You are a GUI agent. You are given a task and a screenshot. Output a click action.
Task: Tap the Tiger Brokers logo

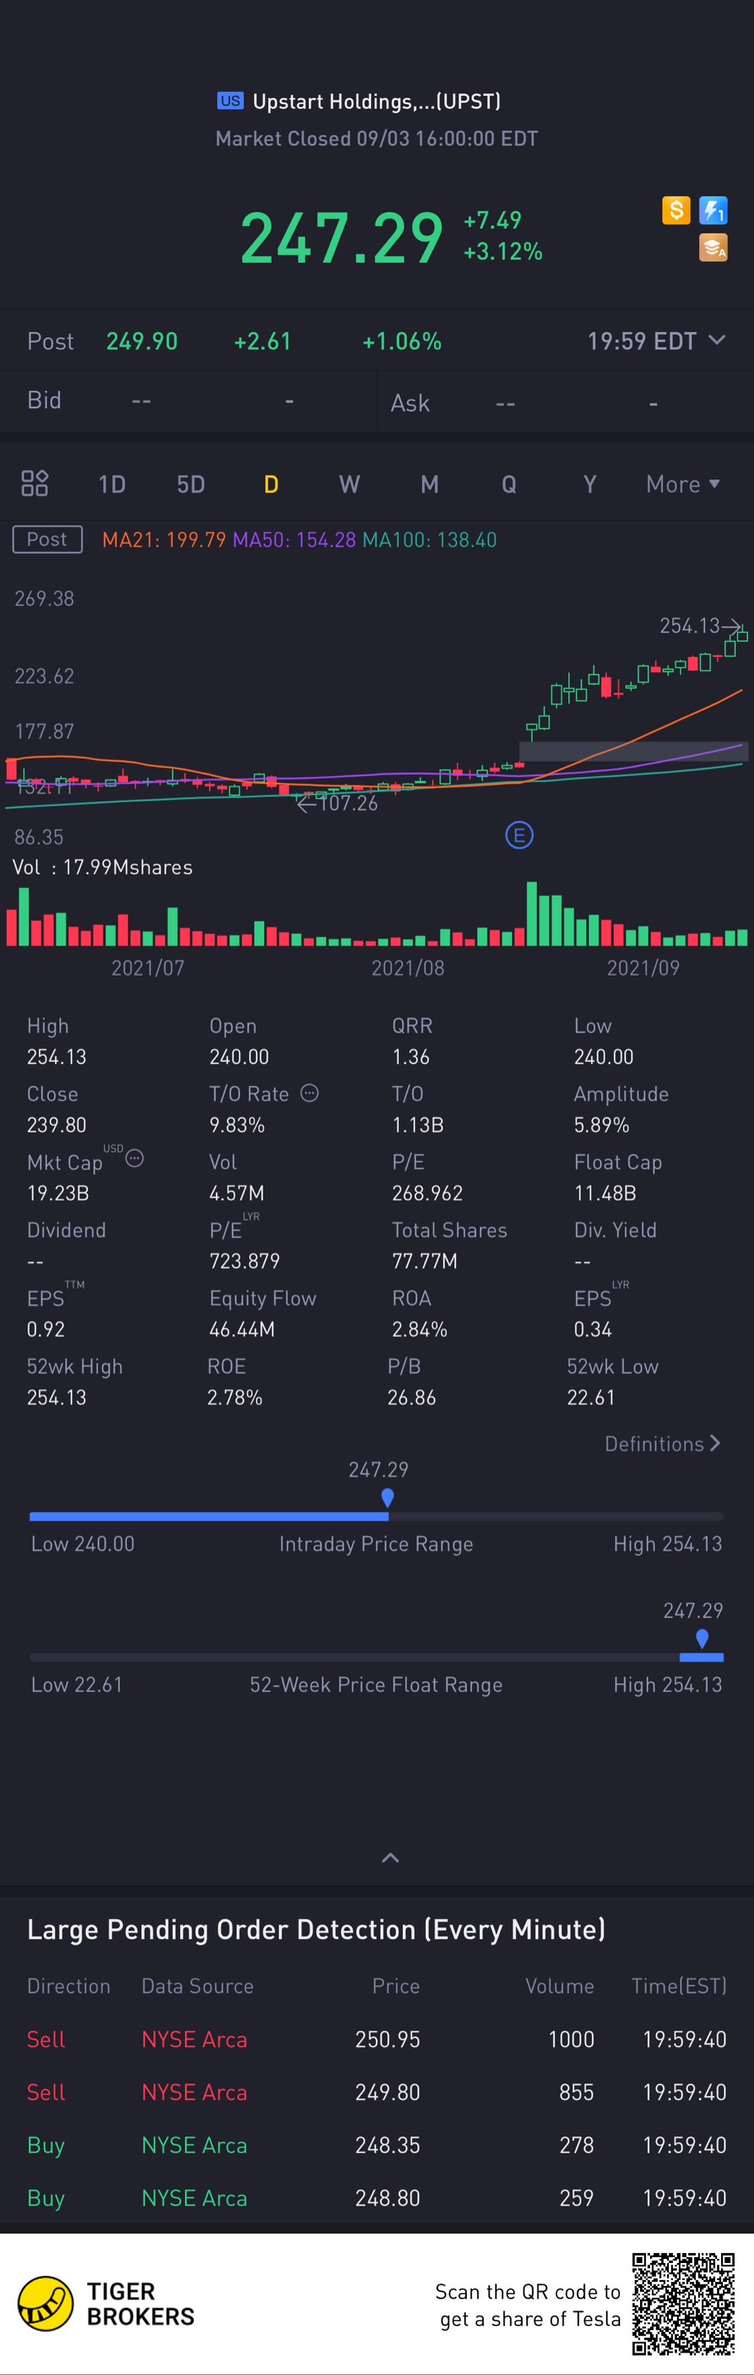[45, 2304]
